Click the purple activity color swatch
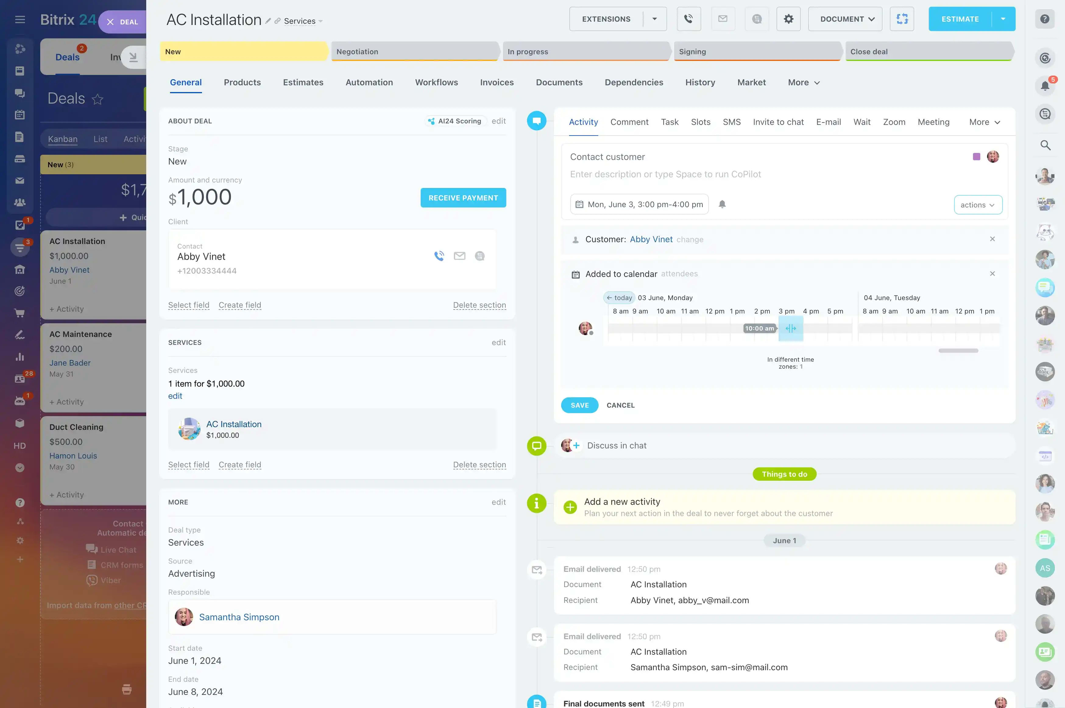 976,157
